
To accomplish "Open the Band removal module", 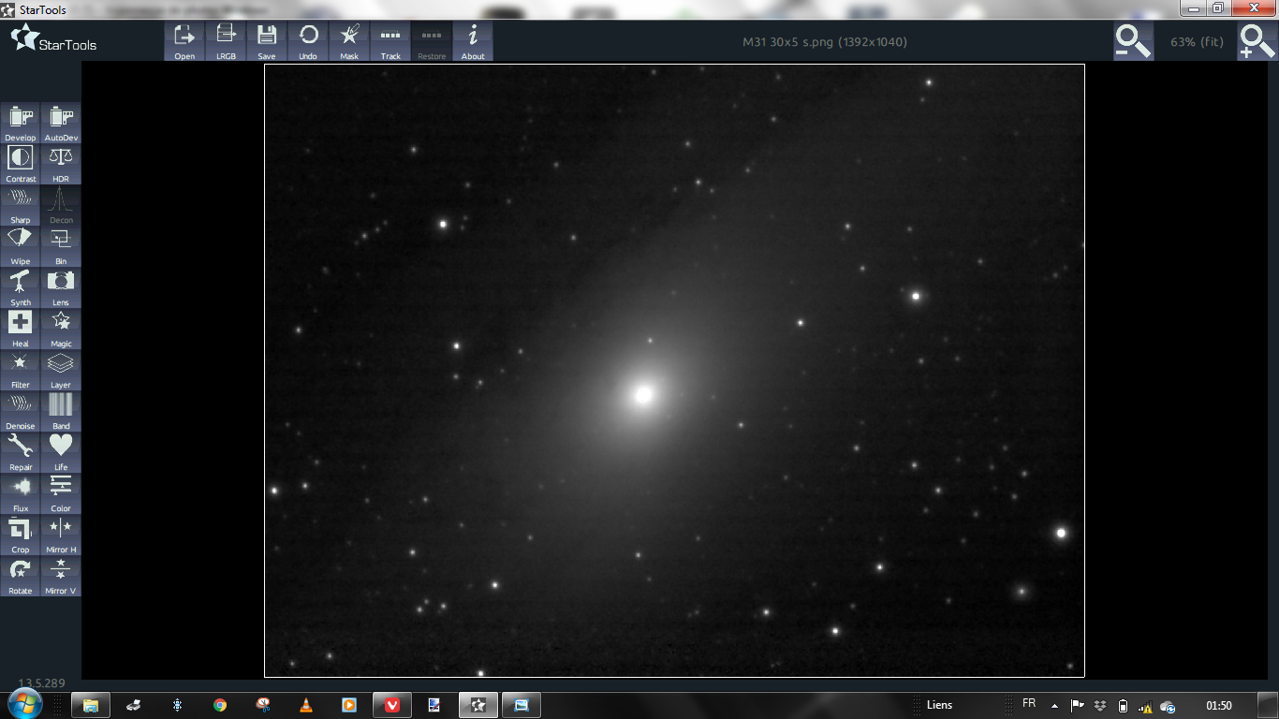I will (61, 411).
